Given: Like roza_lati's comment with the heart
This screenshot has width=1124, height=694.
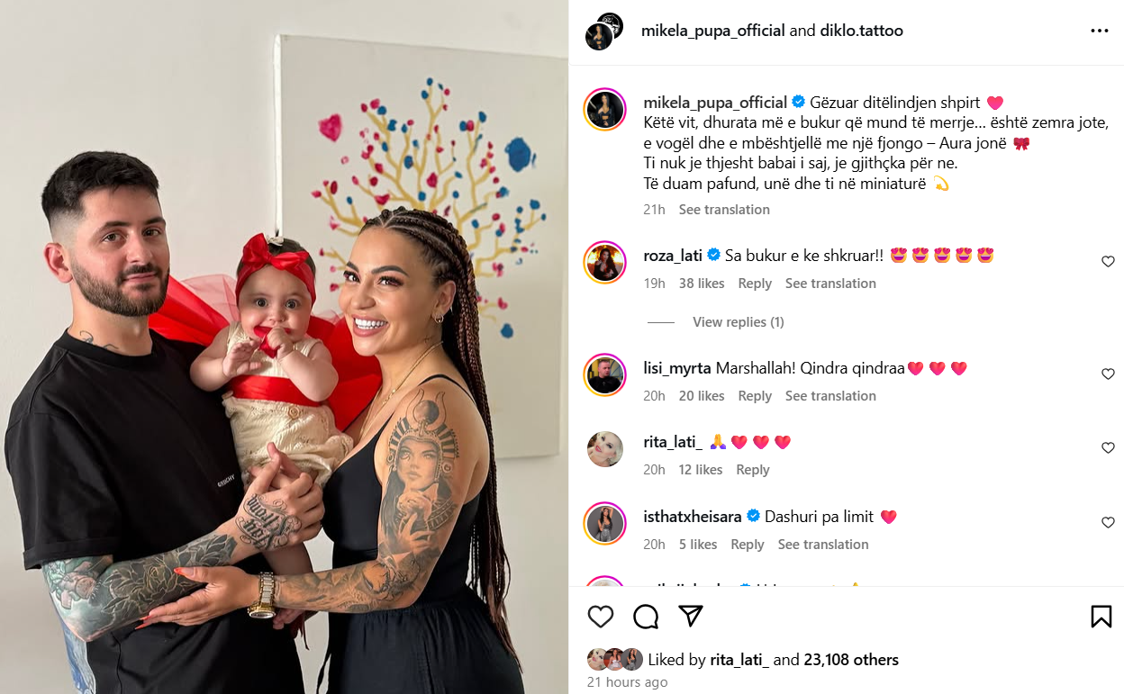Looking at the screenshot, I should [1108, 262].
